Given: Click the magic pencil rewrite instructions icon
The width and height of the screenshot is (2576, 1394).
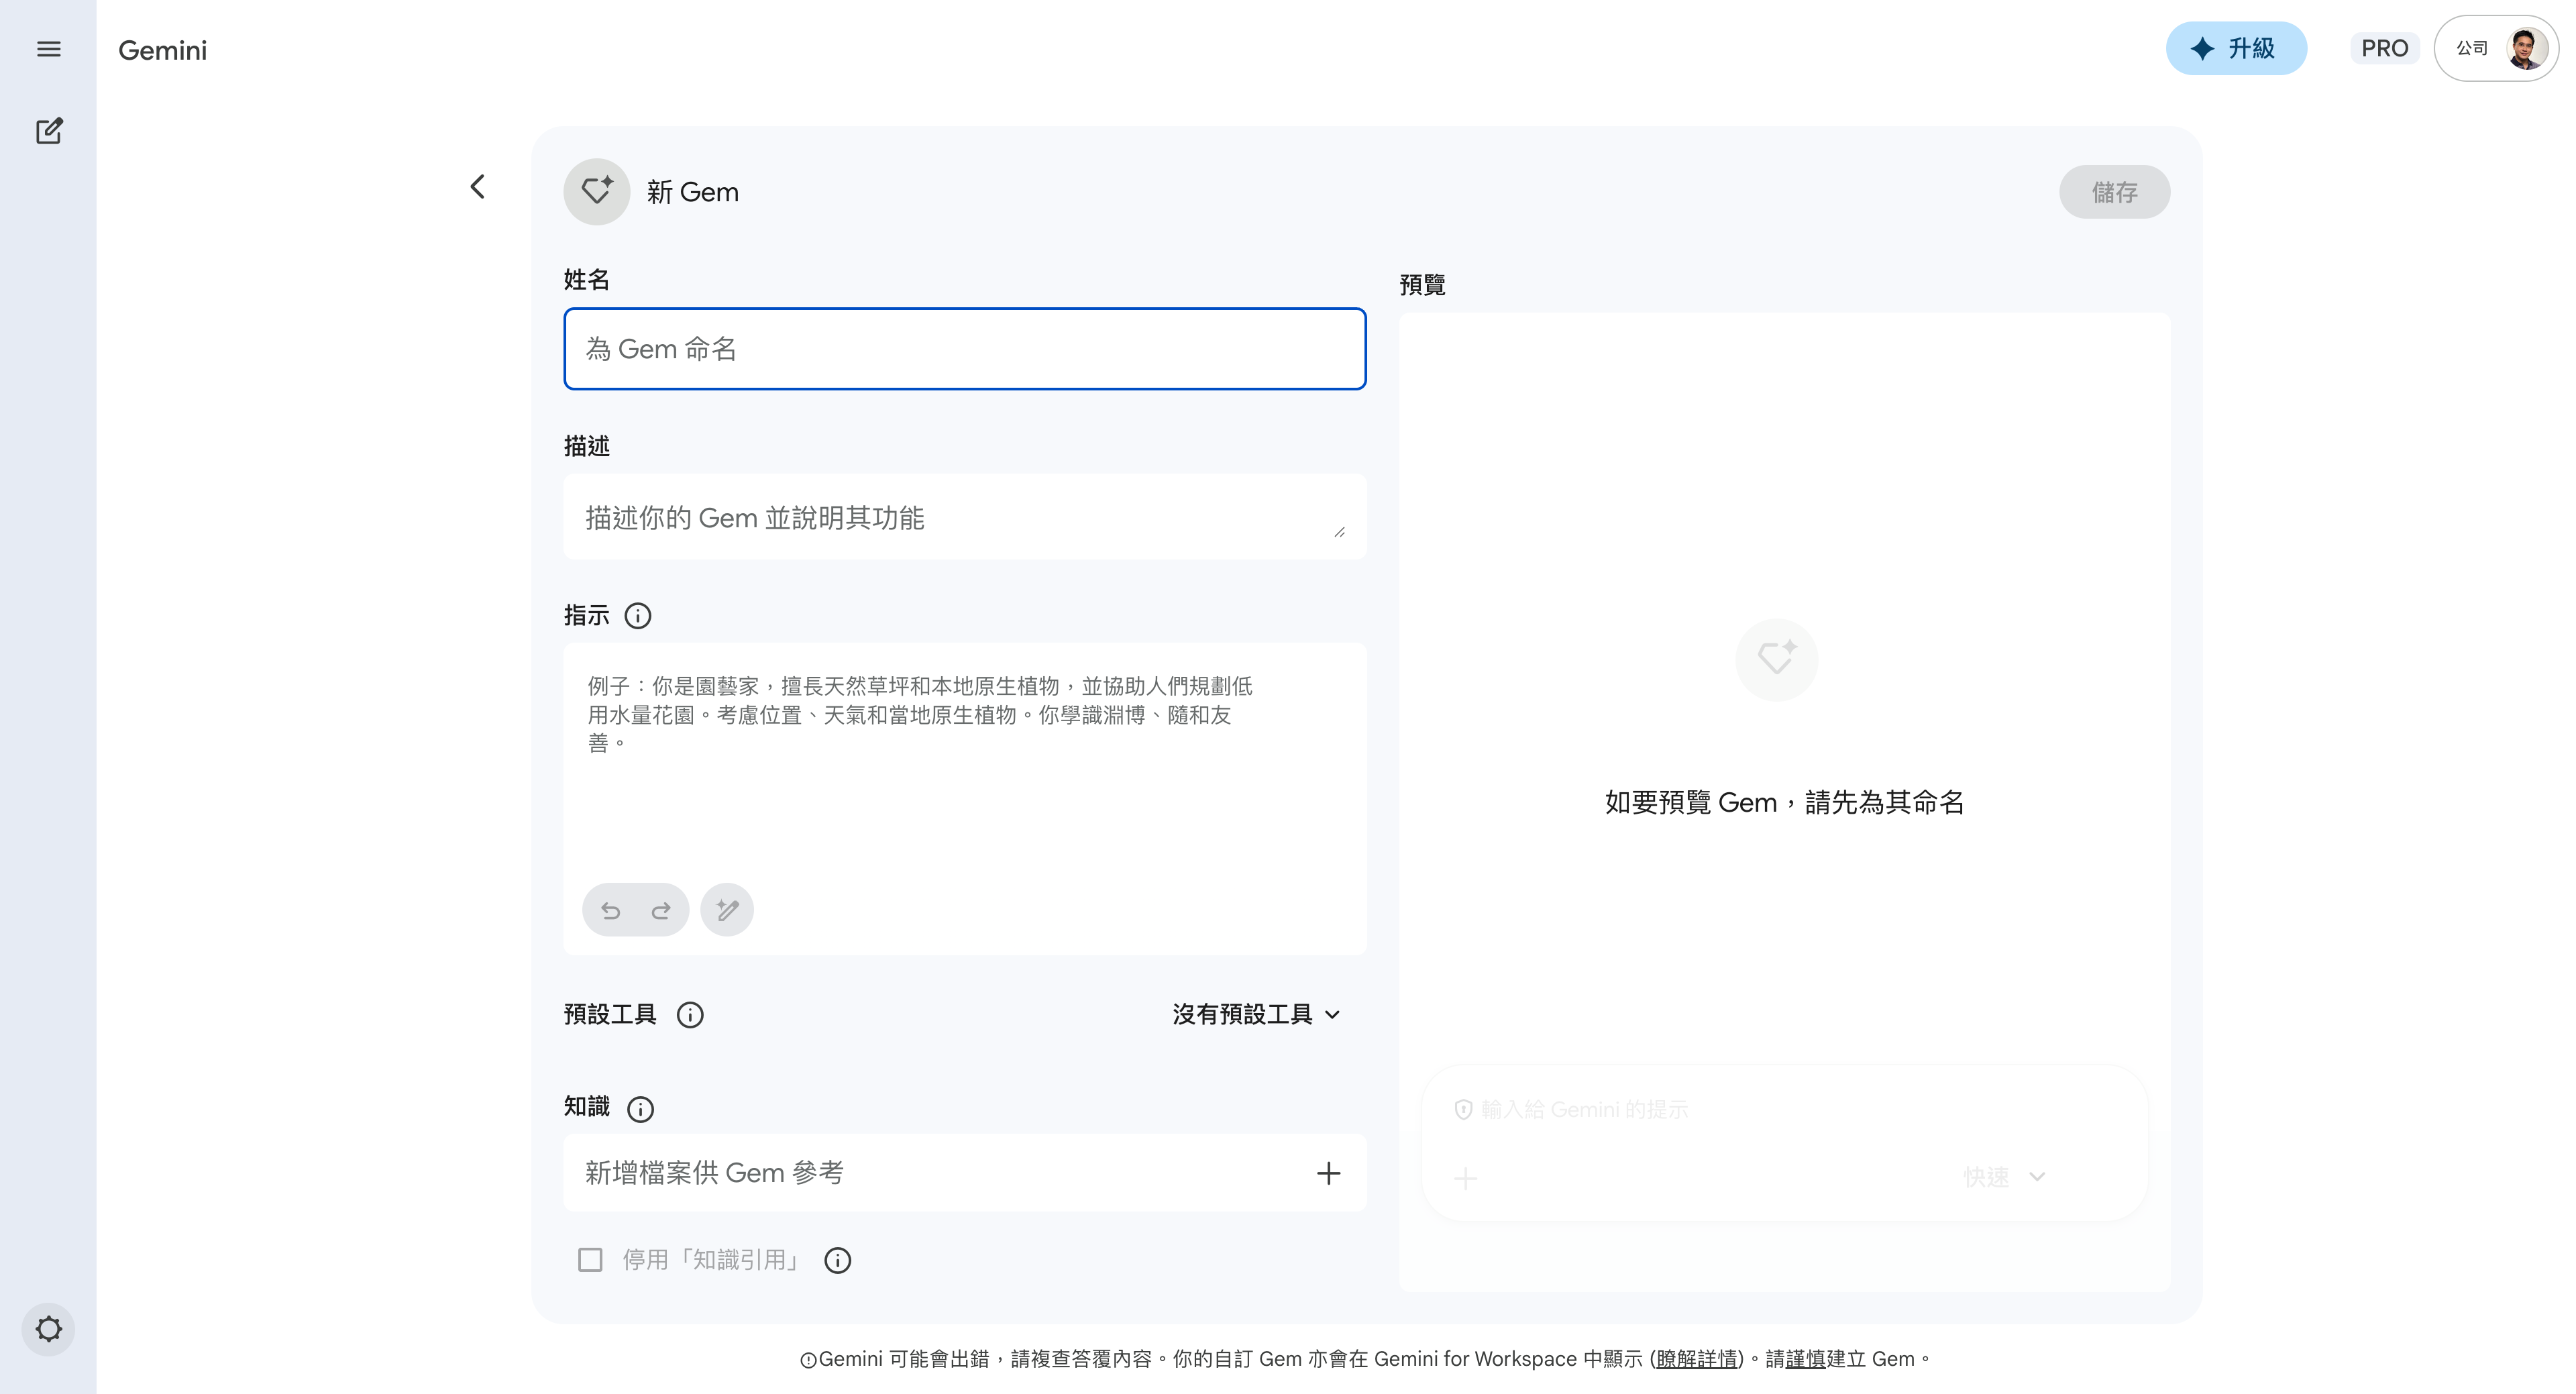Looking at the screenshot, I should (727, 910).
